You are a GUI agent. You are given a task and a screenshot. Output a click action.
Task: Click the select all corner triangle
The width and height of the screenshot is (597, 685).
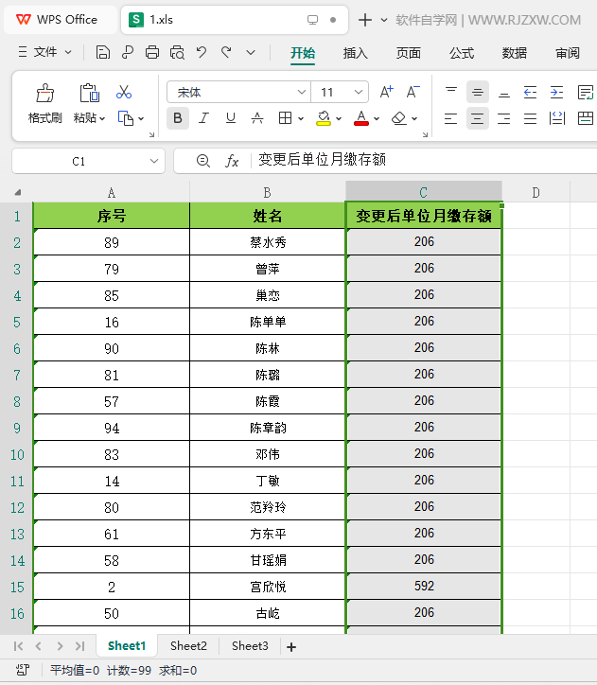(x=17, y=192)
